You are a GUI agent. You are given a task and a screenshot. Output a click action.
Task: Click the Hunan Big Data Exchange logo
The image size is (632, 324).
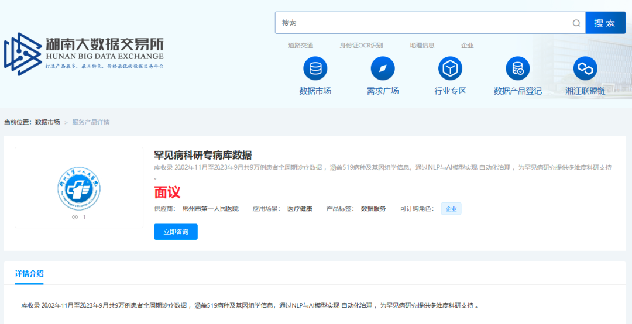[84, 54]
